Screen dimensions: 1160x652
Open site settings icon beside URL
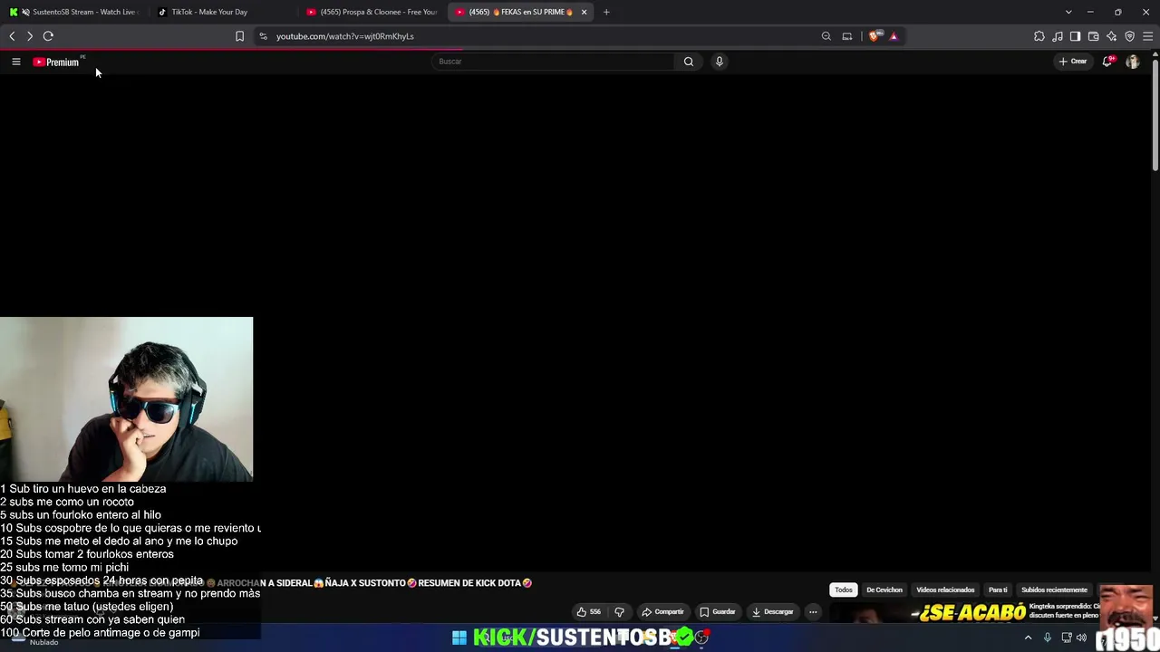click(x=263, y=36)
